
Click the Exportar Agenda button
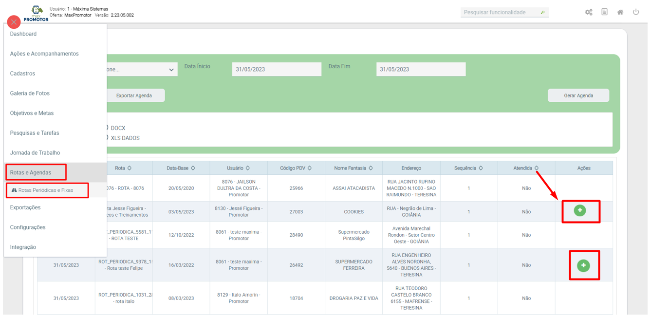(x=134, y=95)
